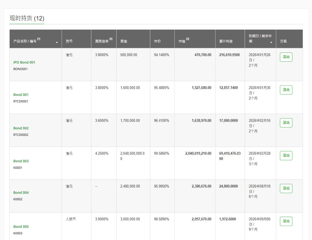Open the Bond 001 product link

pos(21,95)
